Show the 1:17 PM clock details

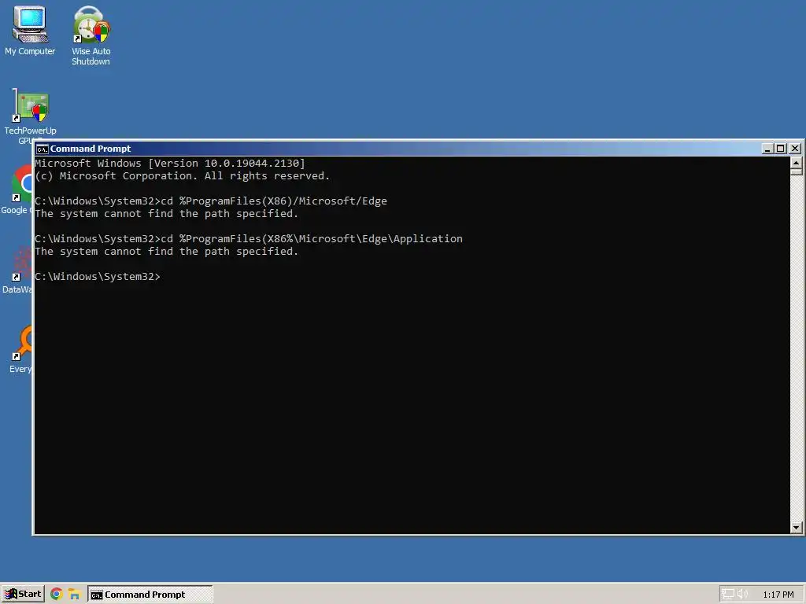click(x=778, y=595)
